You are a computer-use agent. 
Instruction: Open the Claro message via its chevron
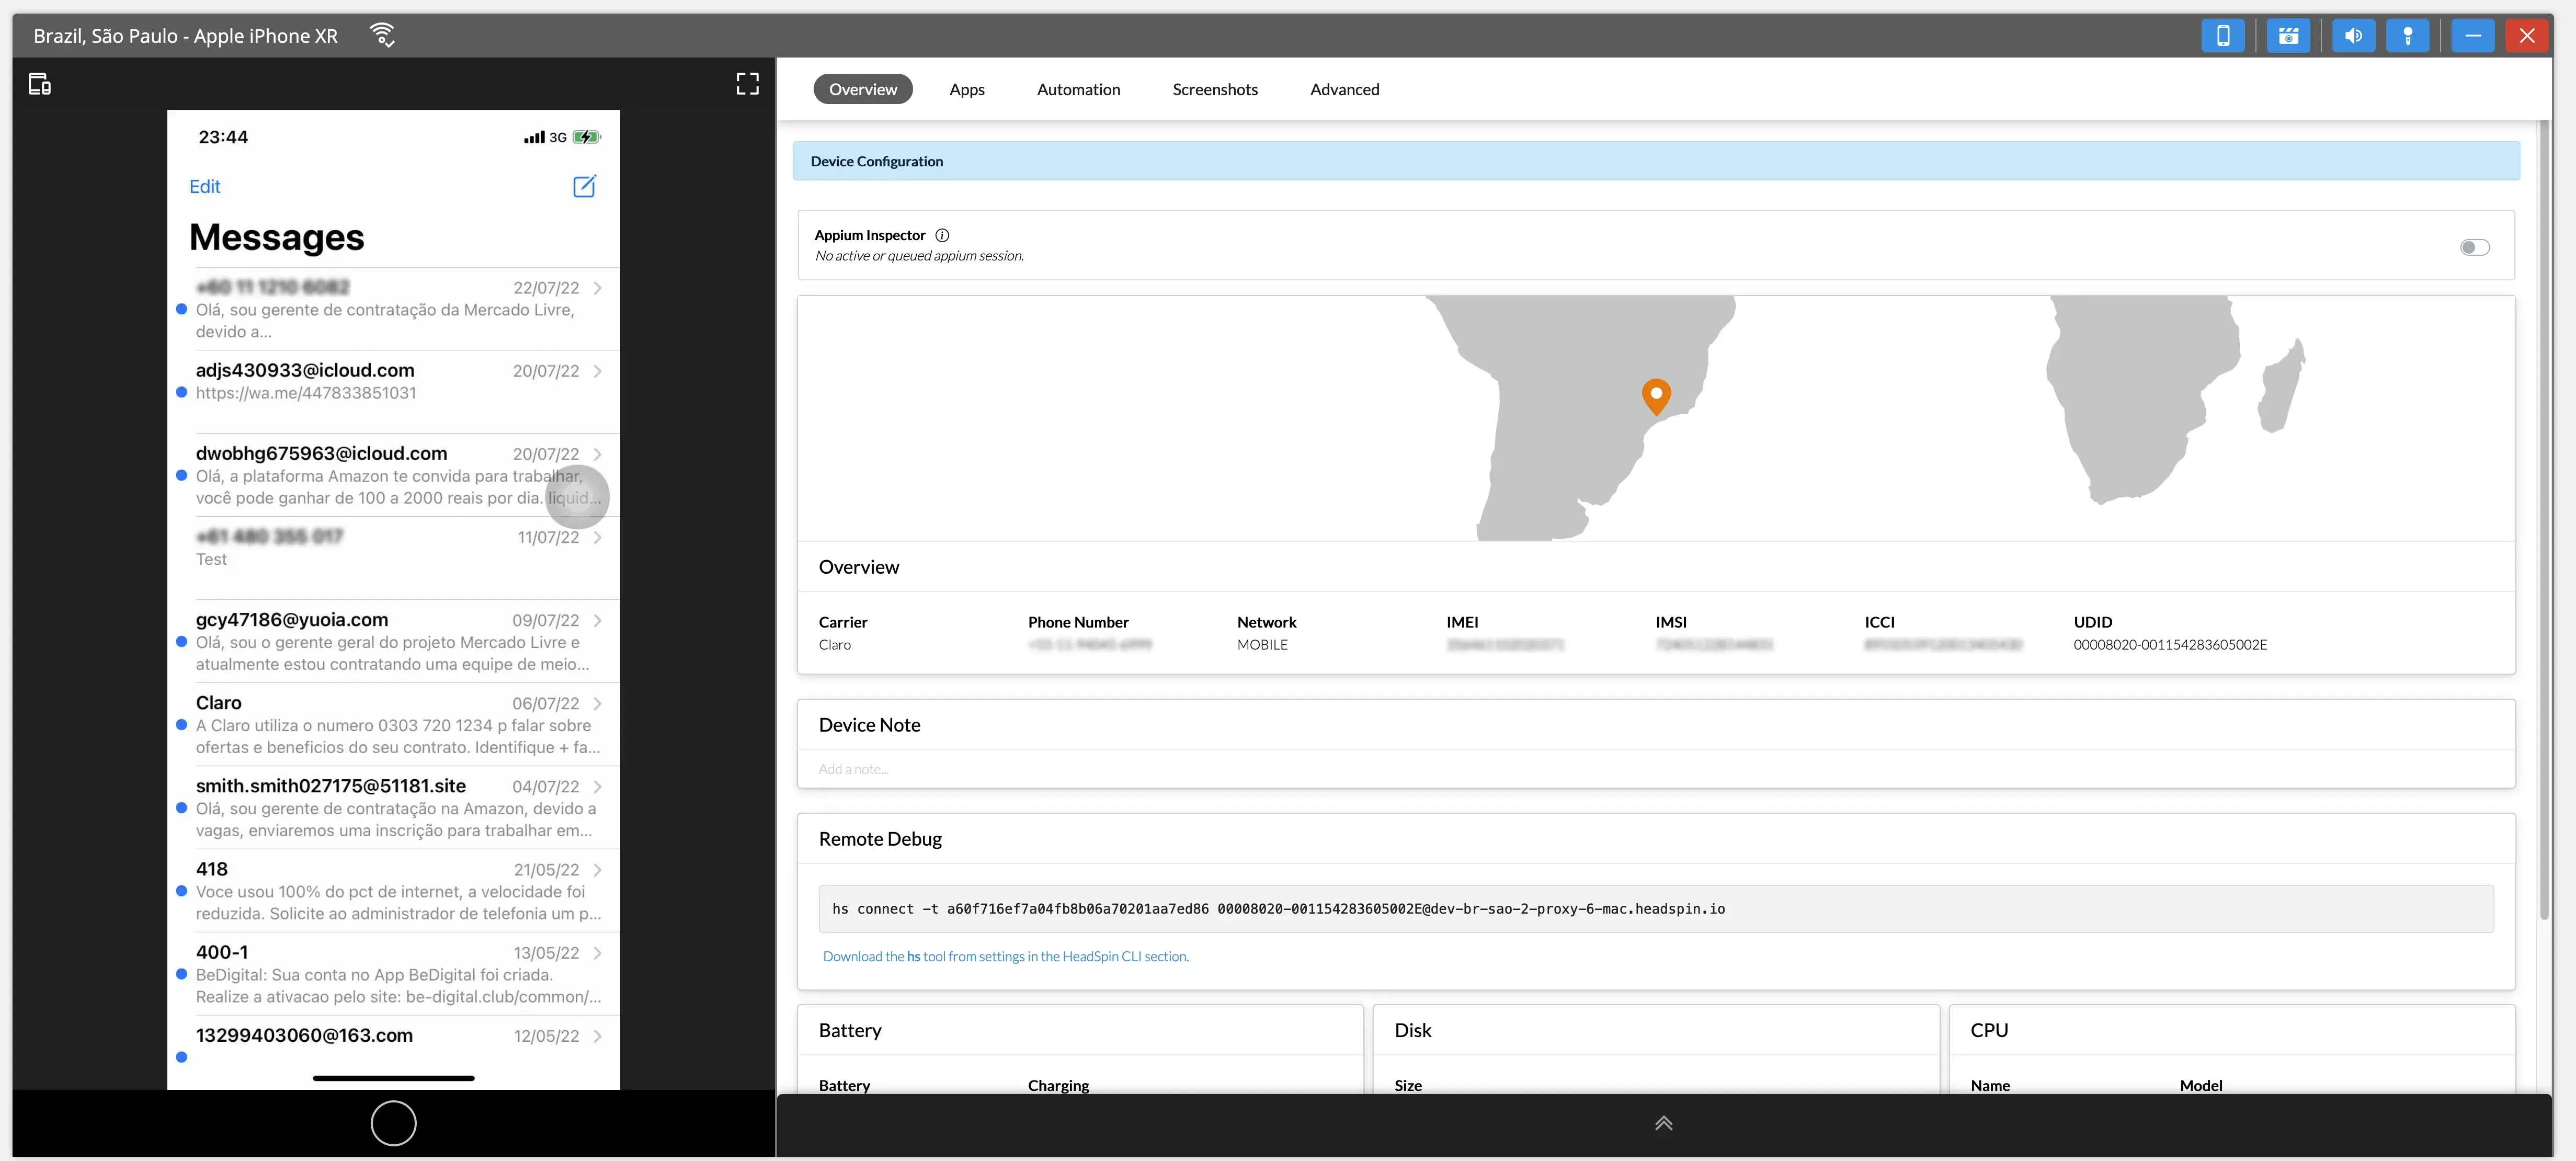click(598, 703)
